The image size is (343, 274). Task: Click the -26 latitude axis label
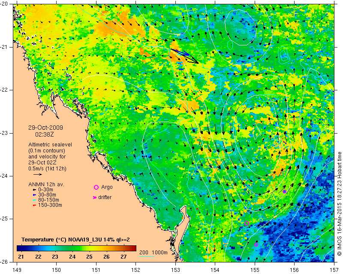pyautogui.click(x=4, y=262)
